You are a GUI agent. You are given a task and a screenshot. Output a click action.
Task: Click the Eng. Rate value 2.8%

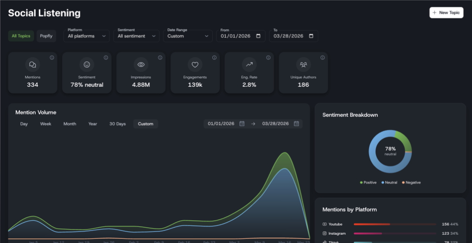(249, 84)
